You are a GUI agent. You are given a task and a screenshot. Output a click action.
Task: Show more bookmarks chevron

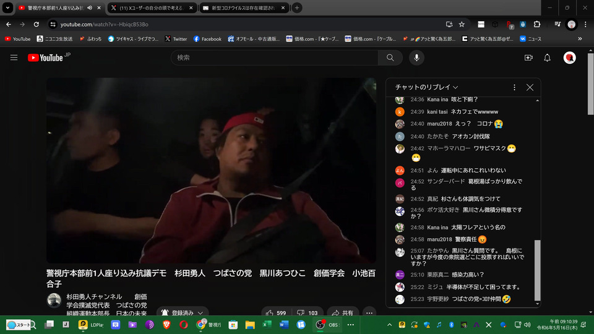click(x=580, y=38)
